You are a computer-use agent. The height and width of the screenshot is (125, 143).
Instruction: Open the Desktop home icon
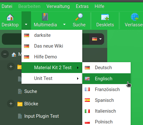coord(10,17)
